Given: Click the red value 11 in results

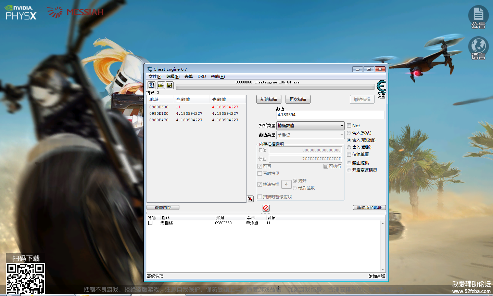Looking at the screenshot, I should coord(178,107).
